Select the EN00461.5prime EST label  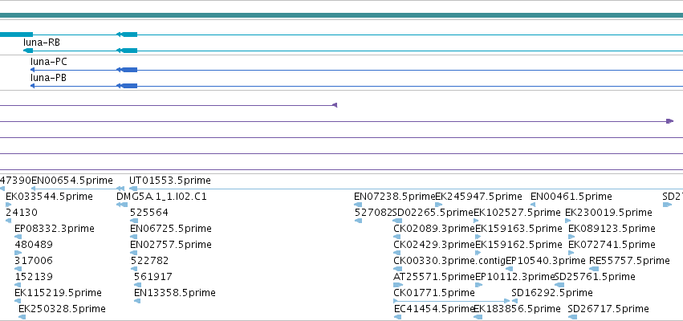pyautogui.click(x=571, y=197)
